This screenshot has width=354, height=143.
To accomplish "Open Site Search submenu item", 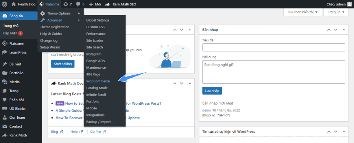I will (94, 47).
